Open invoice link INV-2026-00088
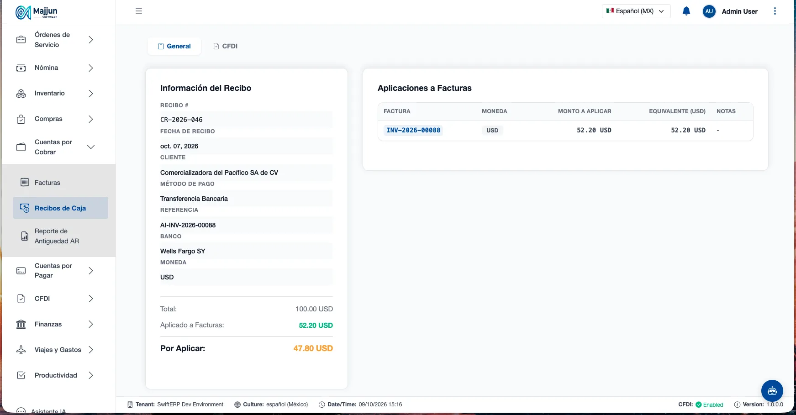This screenshot has height=415, width=796. (x=413, y=130)
